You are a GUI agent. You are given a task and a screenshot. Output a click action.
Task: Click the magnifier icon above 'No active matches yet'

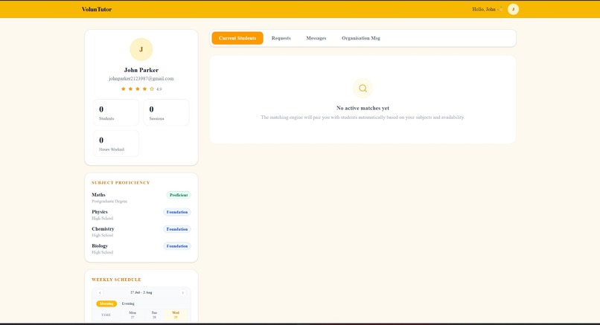[x=363, y=89]
